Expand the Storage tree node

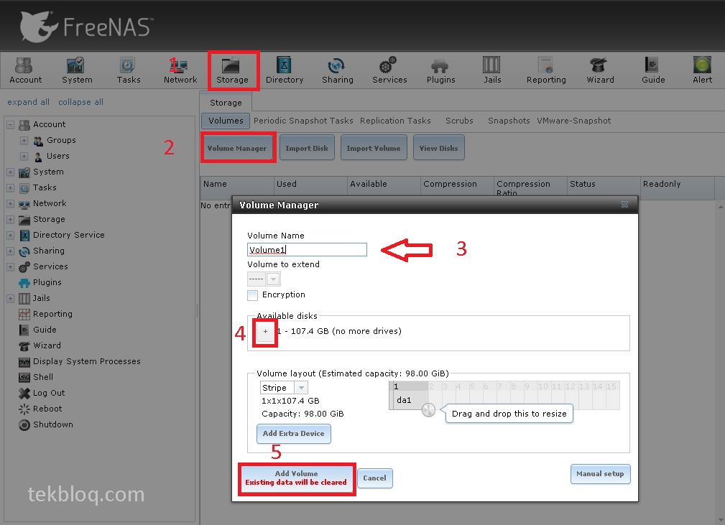10,219
